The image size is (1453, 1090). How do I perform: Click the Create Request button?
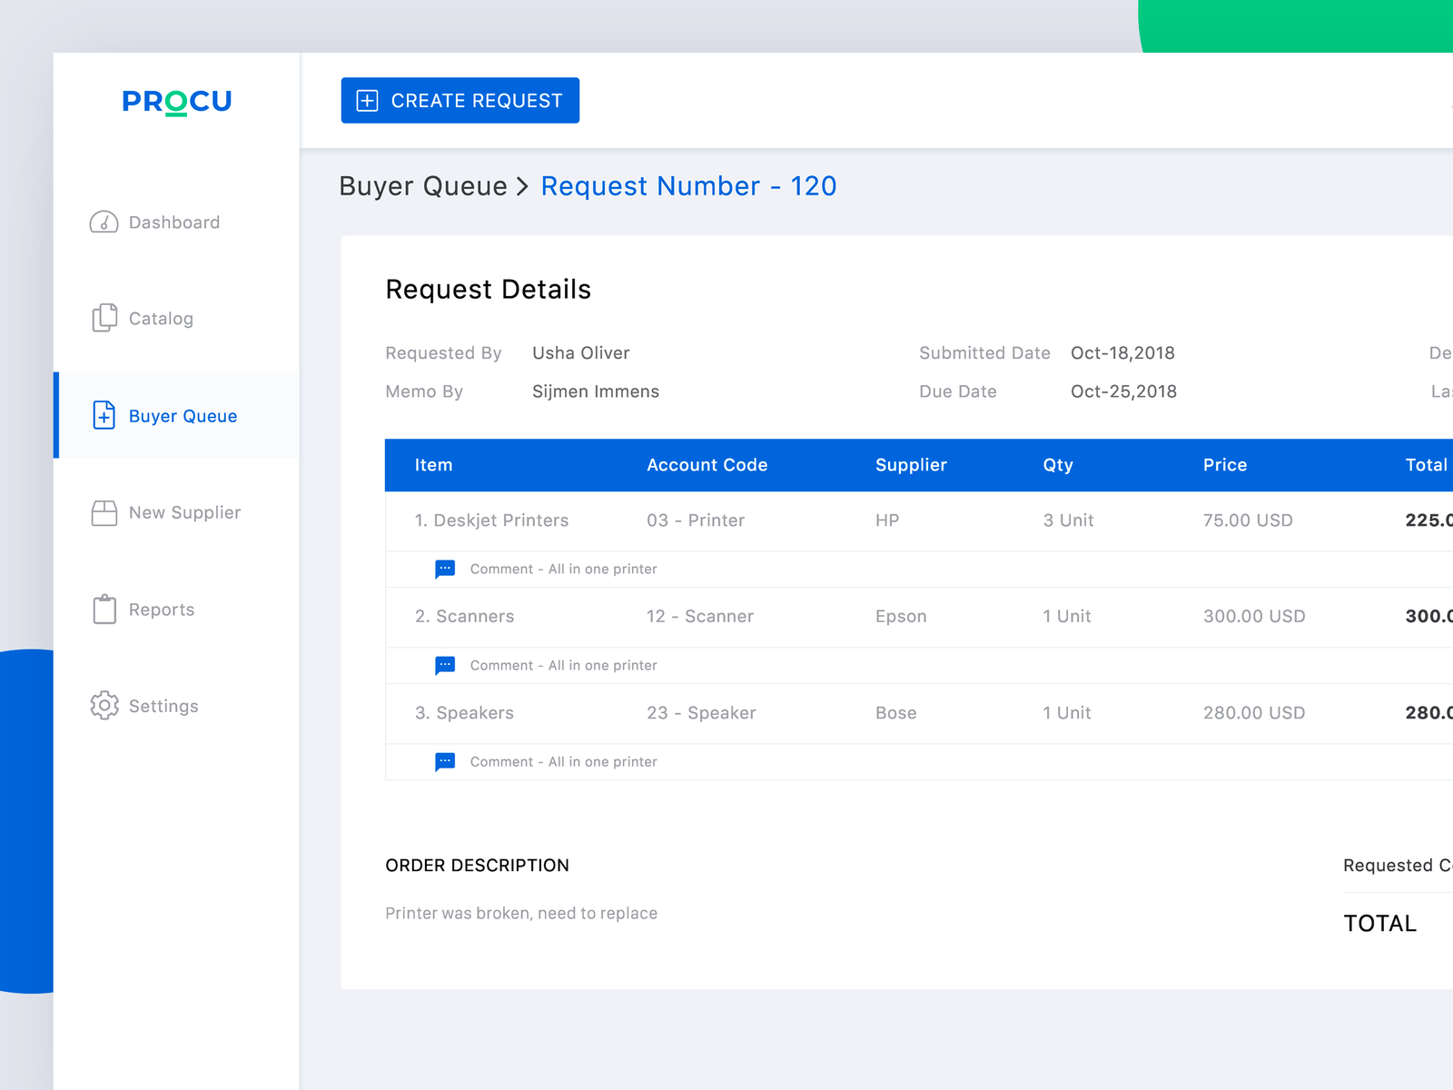[x=460, y=100]
